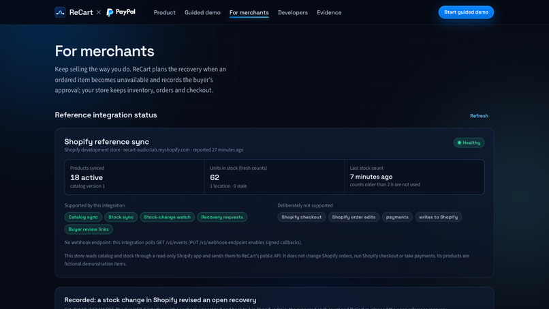Click the 'Deliberately not supported' label
The width and height of the screenshot is (549, 309).
click(x=305, y=205)
